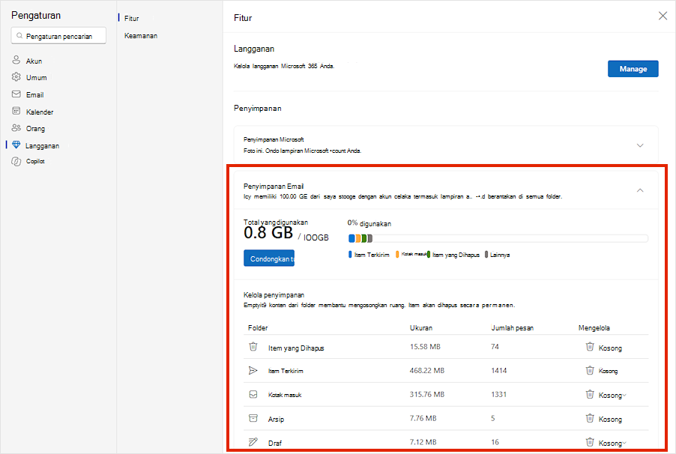Click the orange Kotak masuk legend swatch

click(397, 255)
